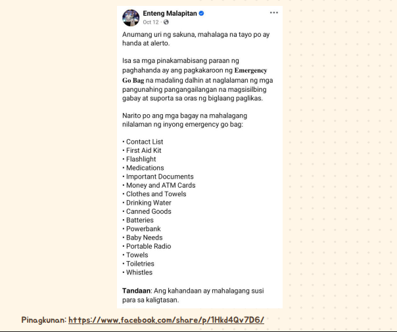Open the facebook.com share source link
This screenshot has width=397, height=332.
(x=166, y=320)
